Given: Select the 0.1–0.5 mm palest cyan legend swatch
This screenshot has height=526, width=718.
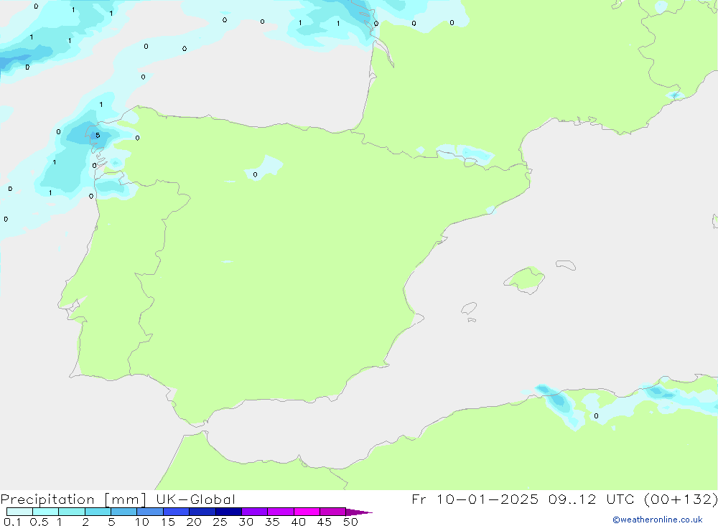Looking at the screenshot, I should coord(19,512).
